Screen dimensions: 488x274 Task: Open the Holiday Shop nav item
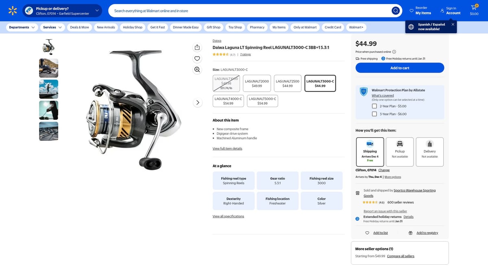[133, 27]
